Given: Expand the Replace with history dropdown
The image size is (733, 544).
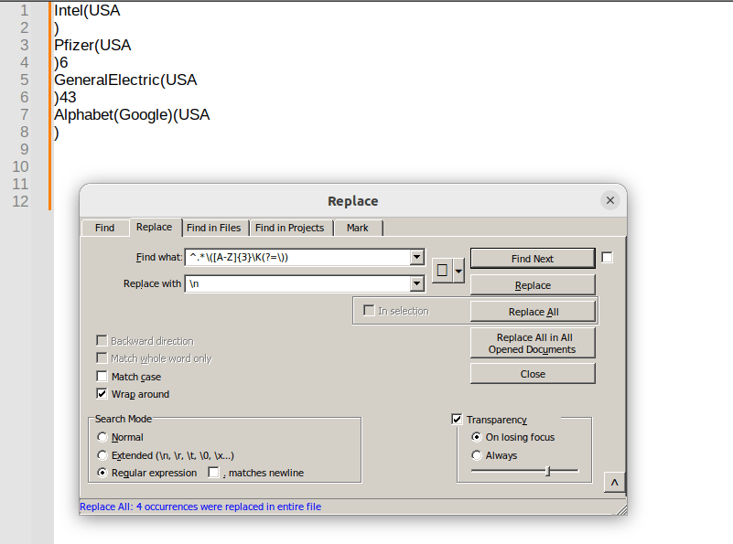Looking at the screenshot, I should click(417, 284).
